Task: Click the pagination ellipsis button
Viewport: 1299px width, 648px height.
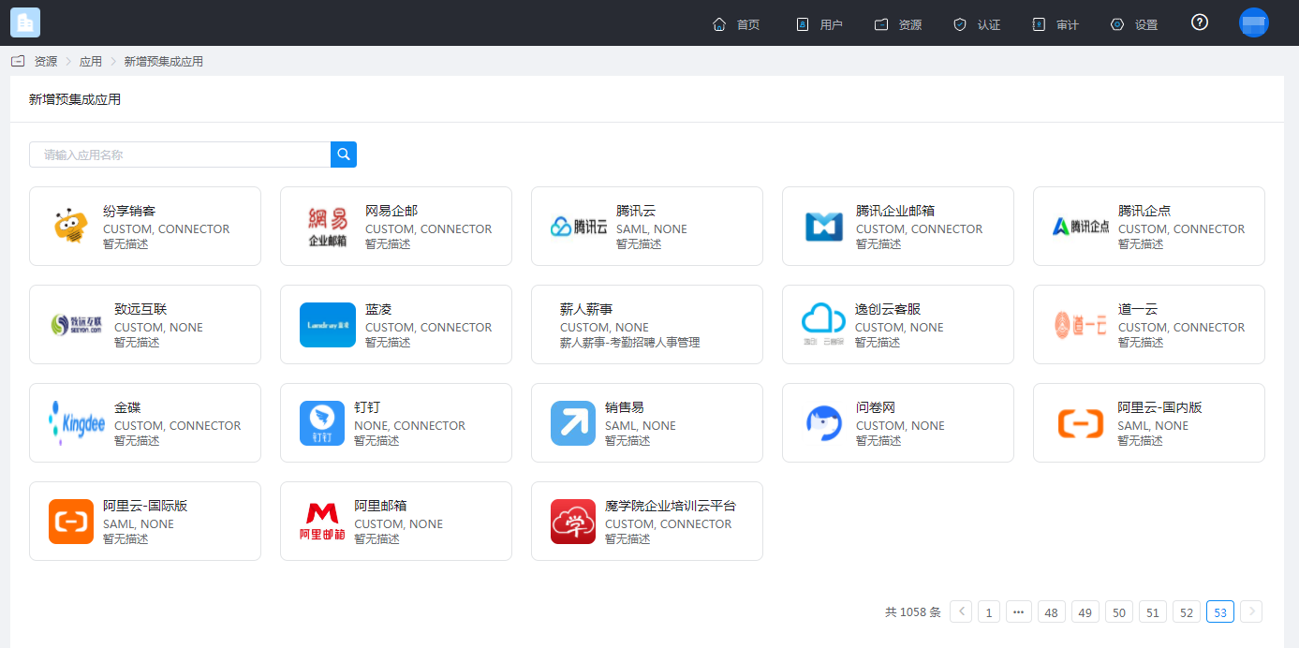Action: [x=1019, y=611]
